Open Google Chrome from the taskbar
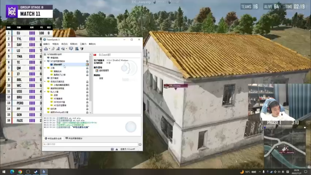Viewport: 311px width, 175px height. click(x=20, y=171)
